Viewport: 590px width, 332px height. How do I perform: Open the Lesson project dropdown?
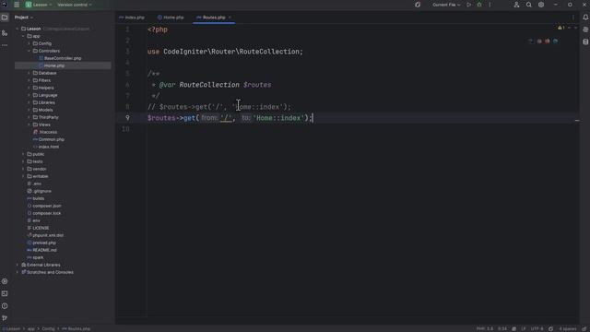[x=39, y=5]
